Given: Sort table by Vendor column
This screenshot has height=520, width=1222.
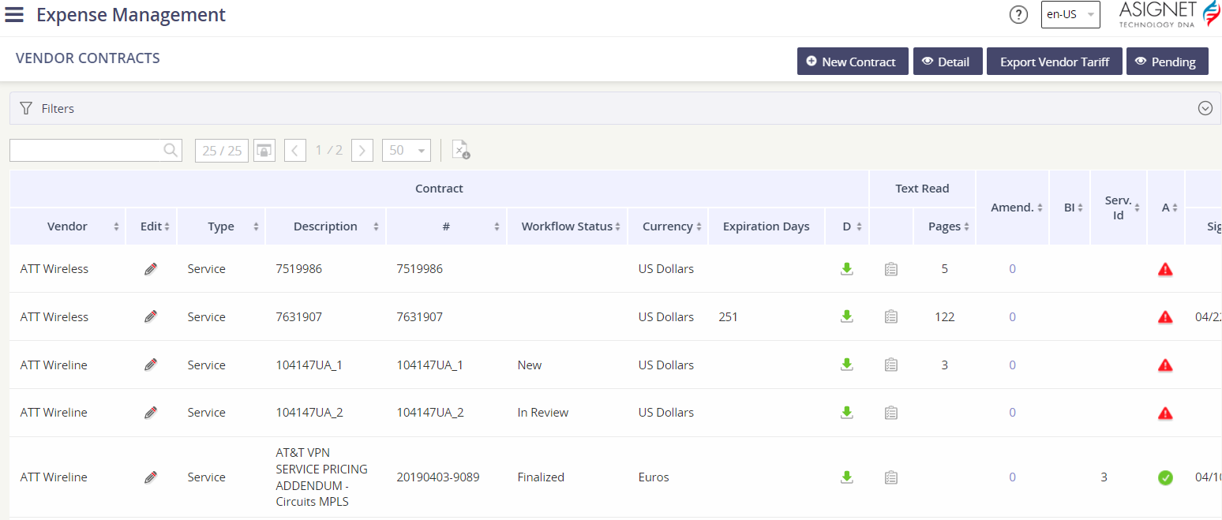Looking at the screenshot, I should click(x=117, y=227).
